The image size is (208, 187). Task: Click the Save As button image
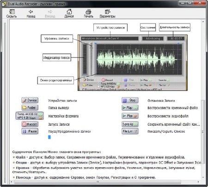click(x=130, y=124)
